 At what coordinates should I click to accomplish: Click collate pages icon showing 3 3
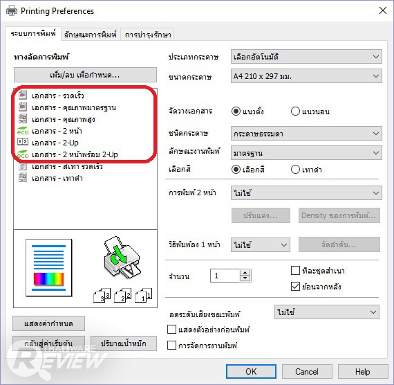(102, 296)
